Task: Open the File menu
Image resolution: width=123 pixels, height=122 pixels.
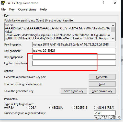Action: 3,9
